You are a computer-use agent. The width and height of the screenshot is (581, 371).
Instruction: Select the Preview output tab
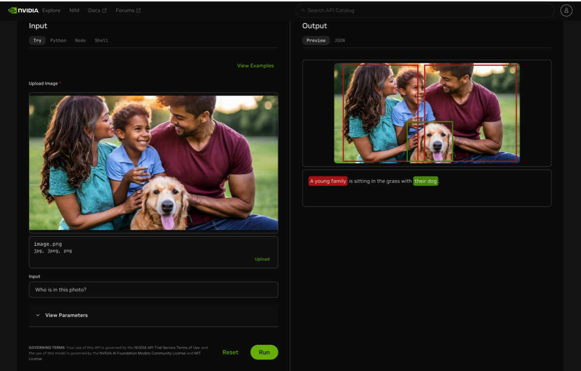[x=316, y=41]
